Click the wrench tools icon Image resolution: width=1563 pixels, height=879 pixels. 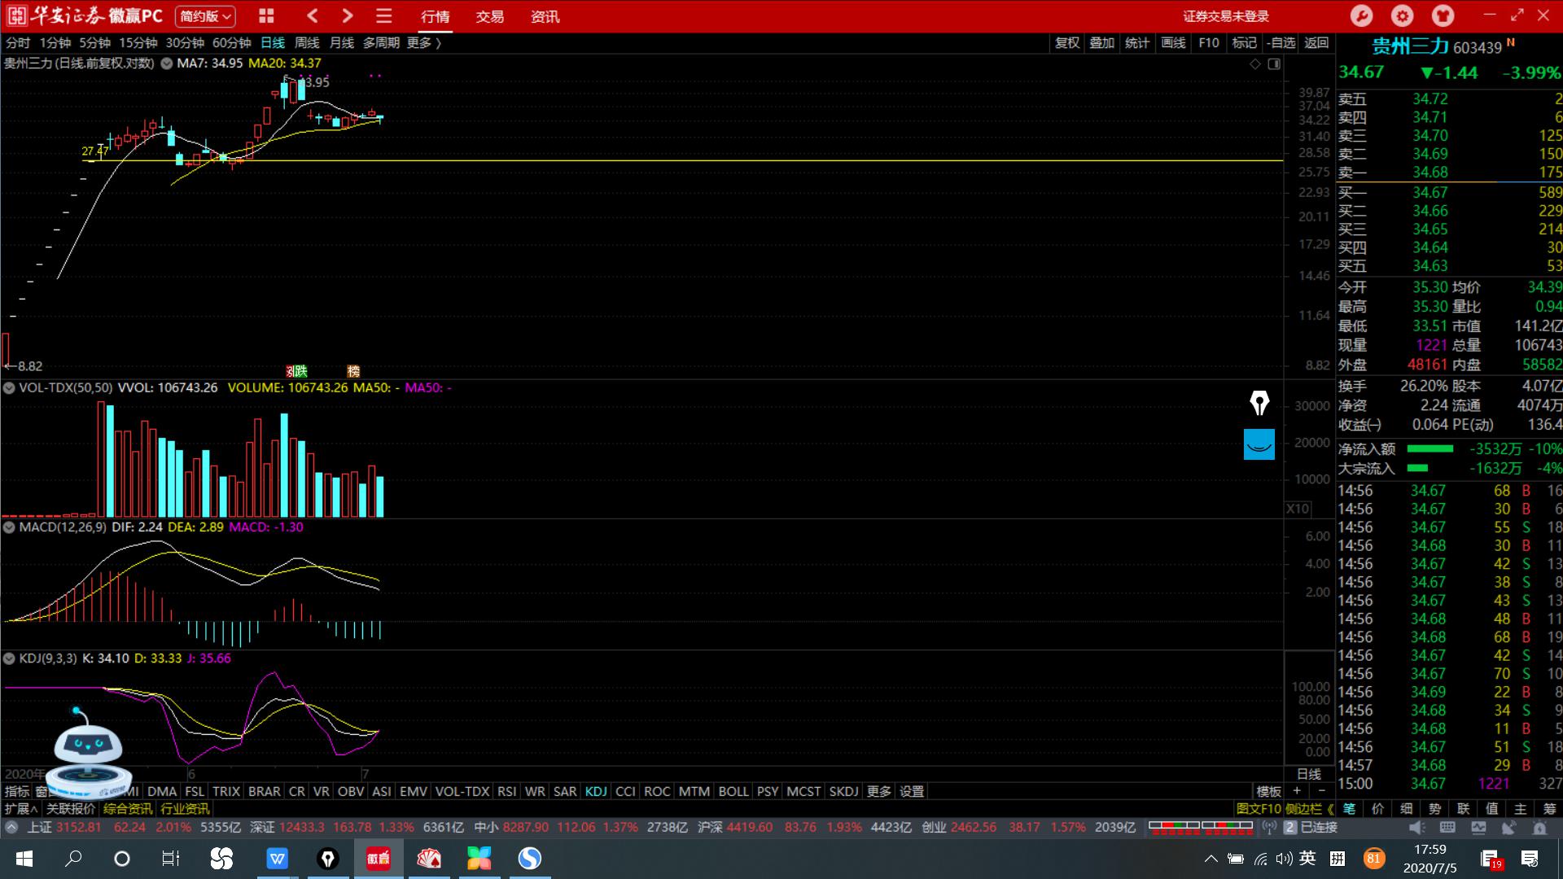tap(1361, 15)
